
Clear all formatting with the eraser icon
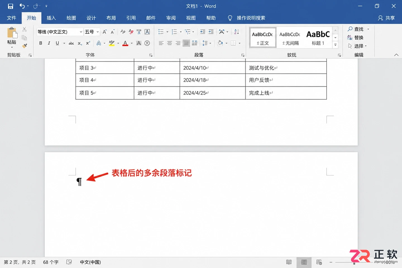point(131,32)
